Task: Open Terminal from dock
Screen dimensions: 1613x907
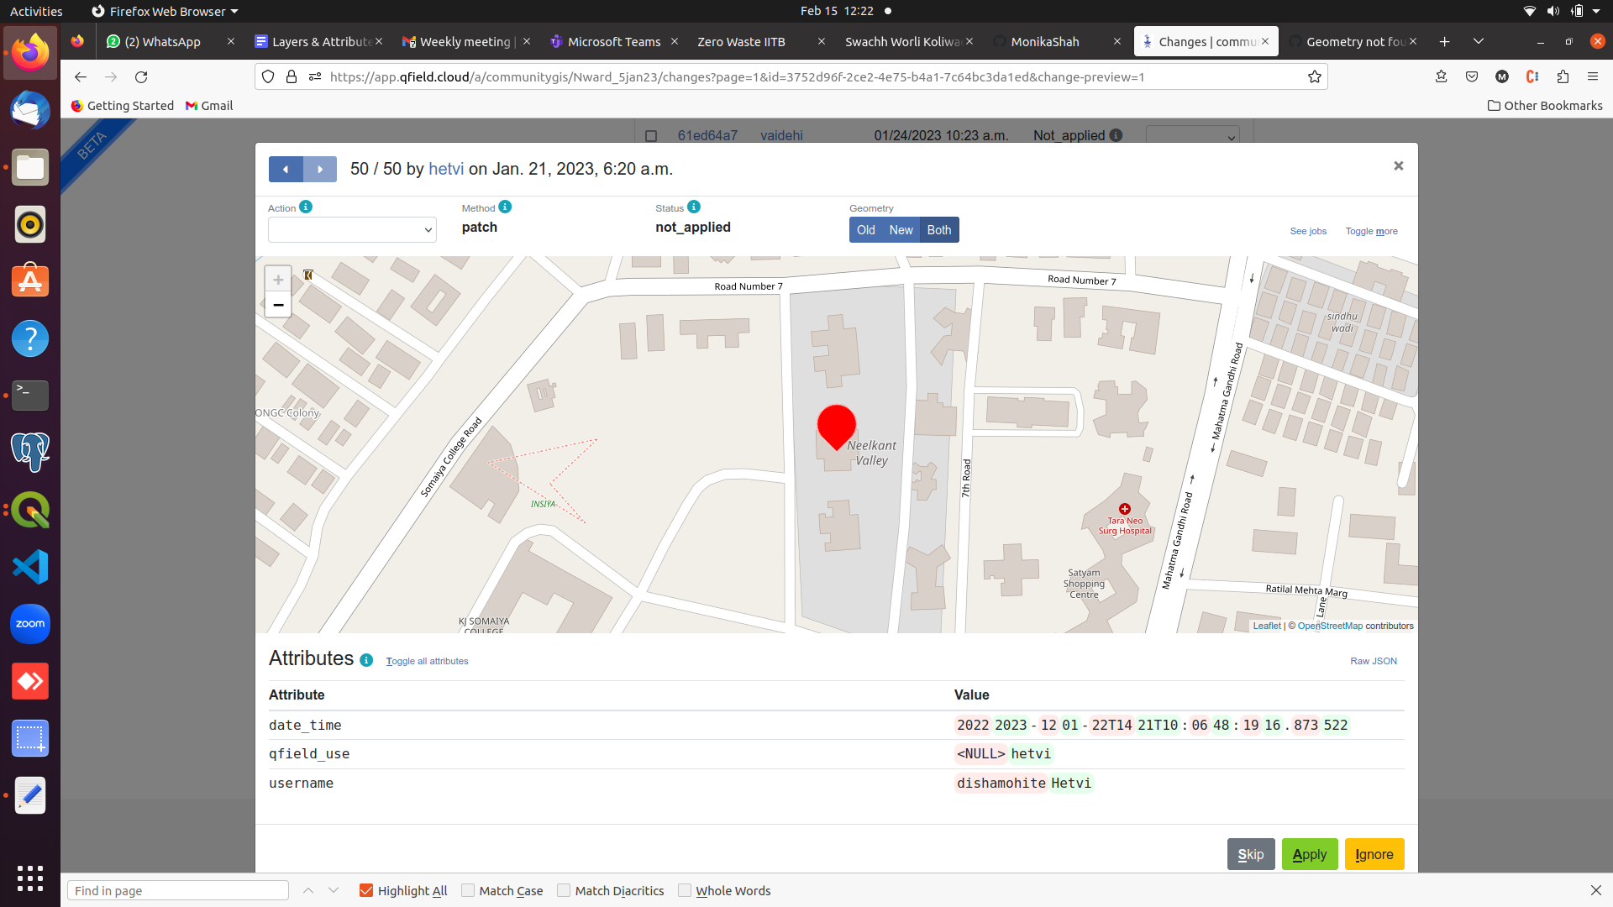Action: pos(30,396)
